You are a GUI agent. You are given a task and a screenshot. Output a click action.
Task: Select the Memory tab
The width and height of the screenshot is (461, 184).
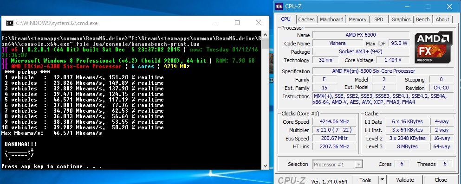point(357,19)
